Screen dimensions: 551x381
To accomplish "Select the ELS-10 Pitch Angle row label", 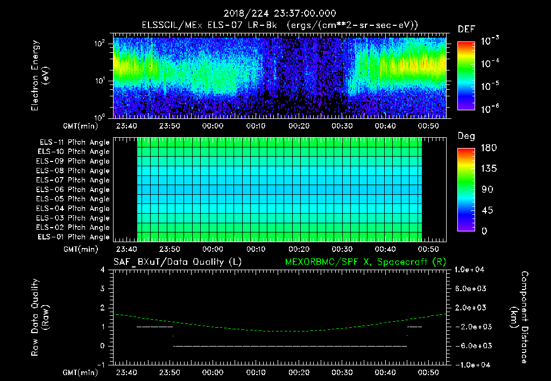I will 74,152.
